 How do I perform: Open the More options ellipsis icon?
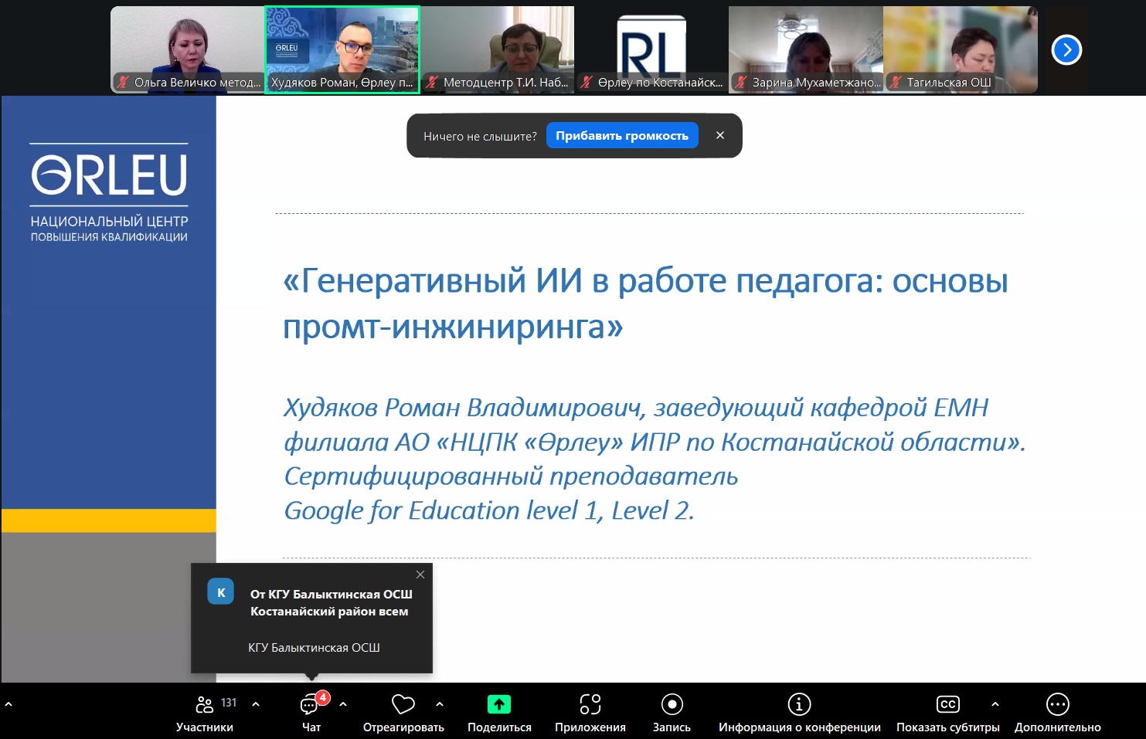point(1057,705)
